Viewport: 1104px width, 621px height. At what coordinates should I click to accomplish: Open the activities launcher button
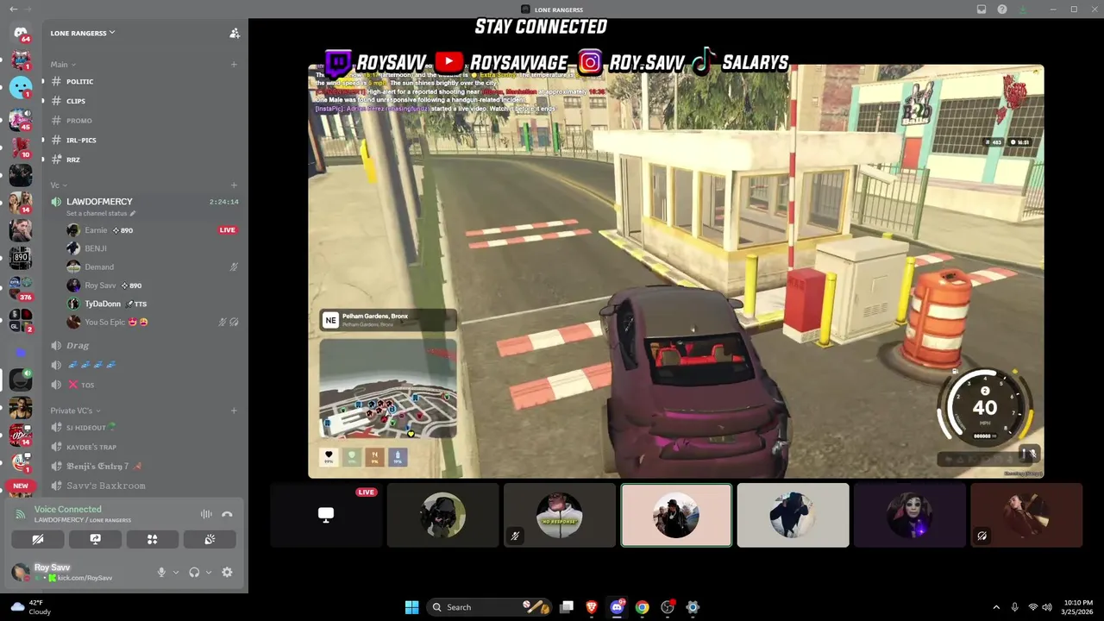click(x=153, y=539)
